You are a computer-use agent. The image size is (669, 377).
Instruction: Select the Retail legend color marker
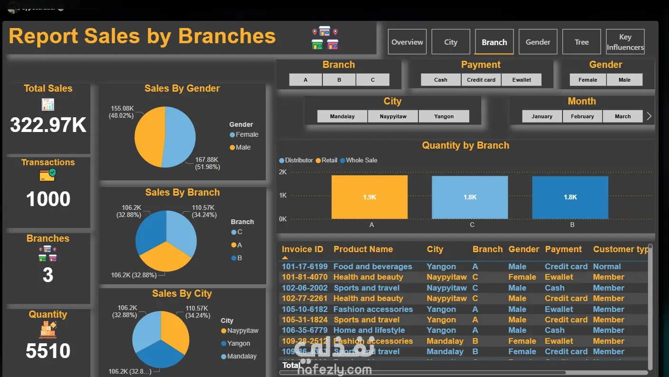pyautogui.click(x=319, y=160)
